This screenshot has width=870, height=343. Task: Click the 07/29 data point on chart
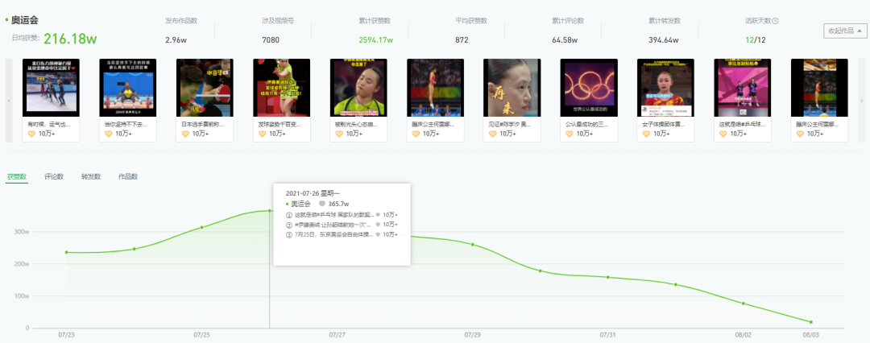point(473,244)
